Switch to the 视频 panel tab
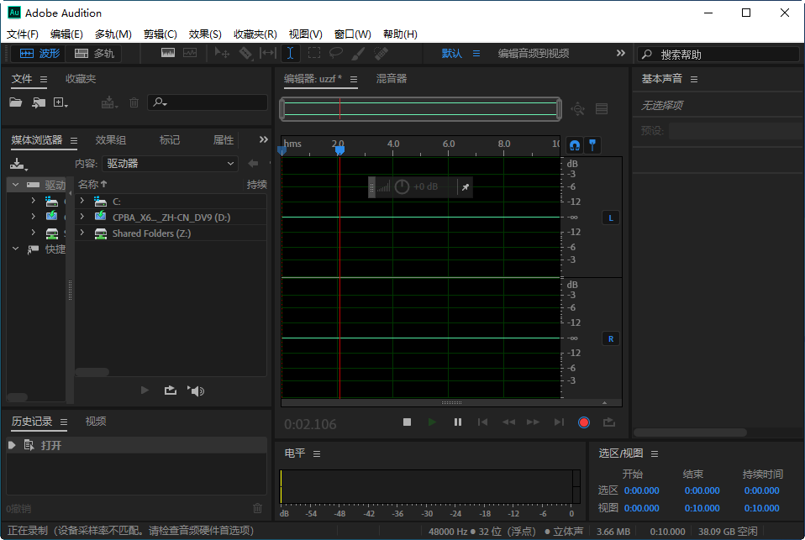The width and height of the screenshot is (805, 540). [x=96, y=421]
